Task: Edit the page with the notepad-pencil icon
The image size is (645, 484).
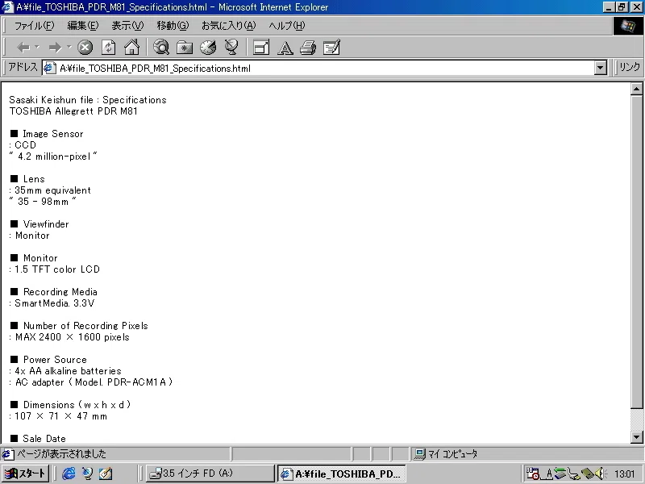Action: click(x=331, y=48)
